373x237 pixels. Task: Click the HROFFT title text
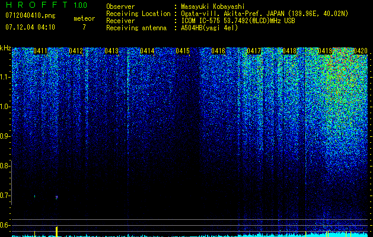tap(37, 5)
